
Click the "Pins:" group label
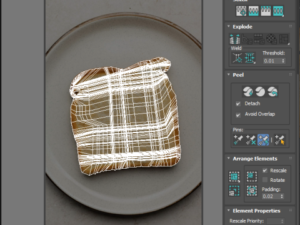click(238, 130)
